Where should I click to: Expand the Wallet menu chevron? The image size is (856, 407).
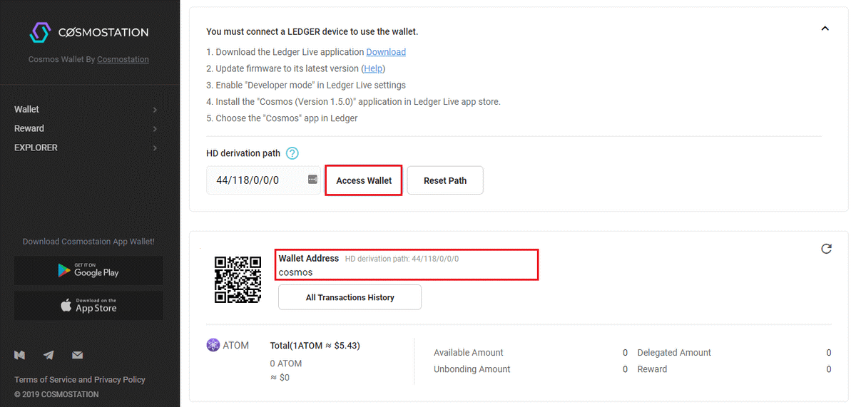pos(155,110)
